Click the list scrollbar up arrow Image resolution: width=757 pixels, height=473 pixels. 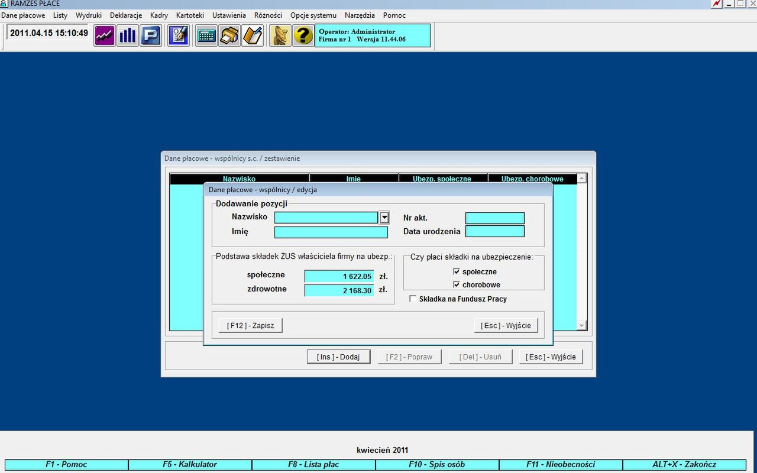point(581,178)
